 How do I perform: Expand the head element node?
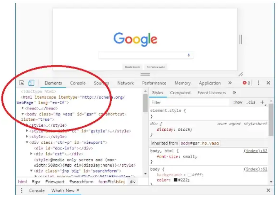tap(23, 109)
